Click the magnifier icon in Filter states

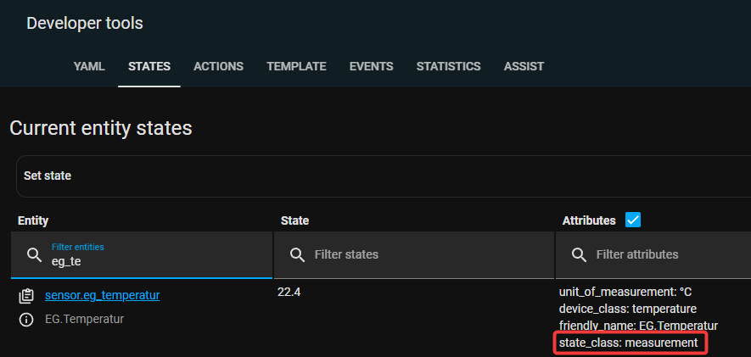coord(297,254)
